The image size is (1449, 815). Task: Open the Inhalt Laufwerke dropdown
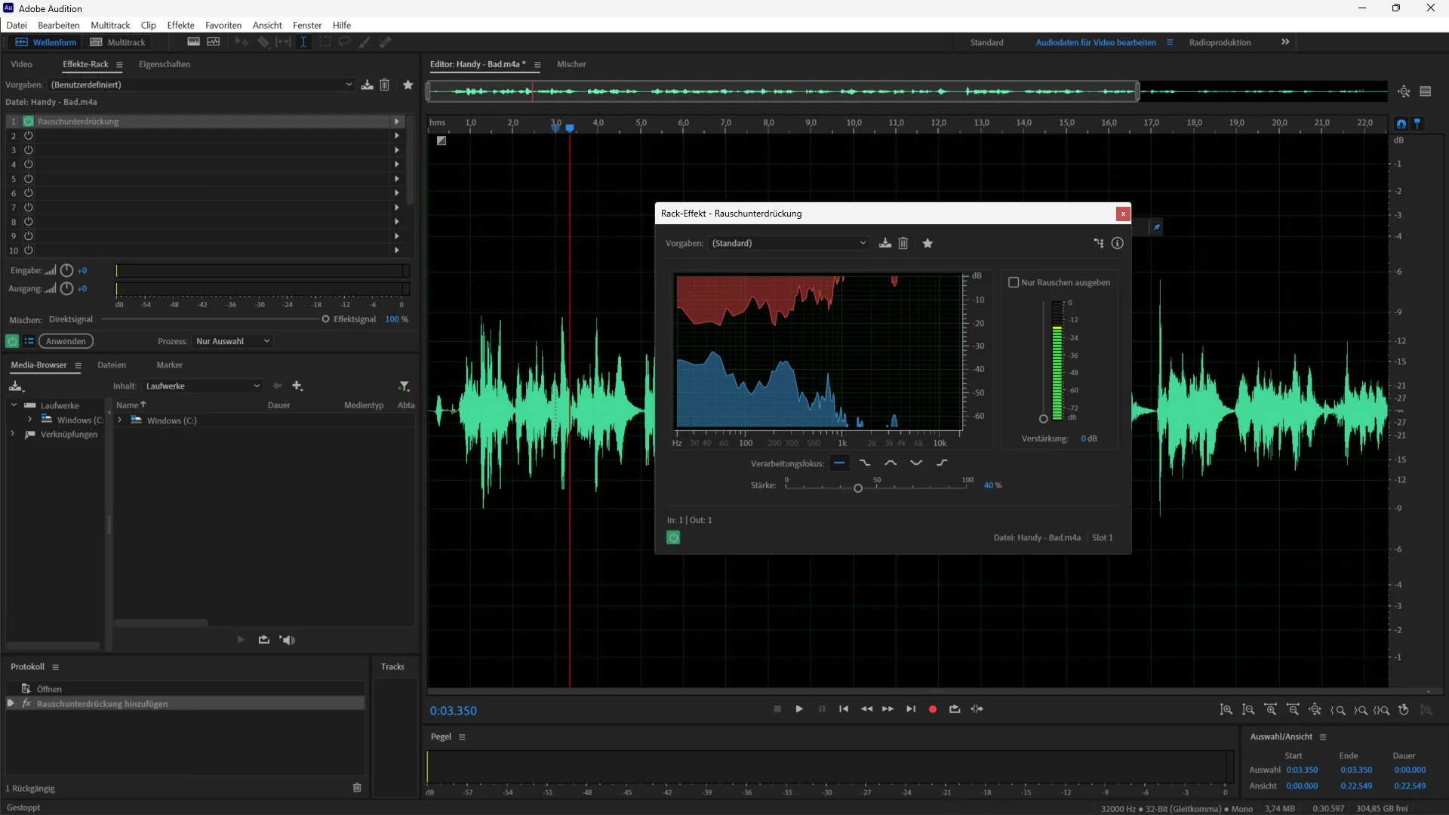(x=202, y=386)
